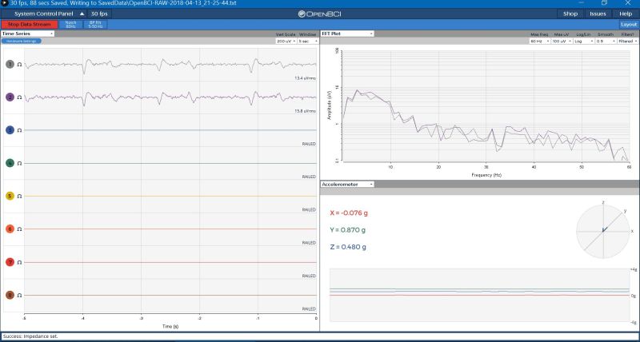Click impedance ohm icon for channel 4

pyautogui.click(x=19, y=164)
